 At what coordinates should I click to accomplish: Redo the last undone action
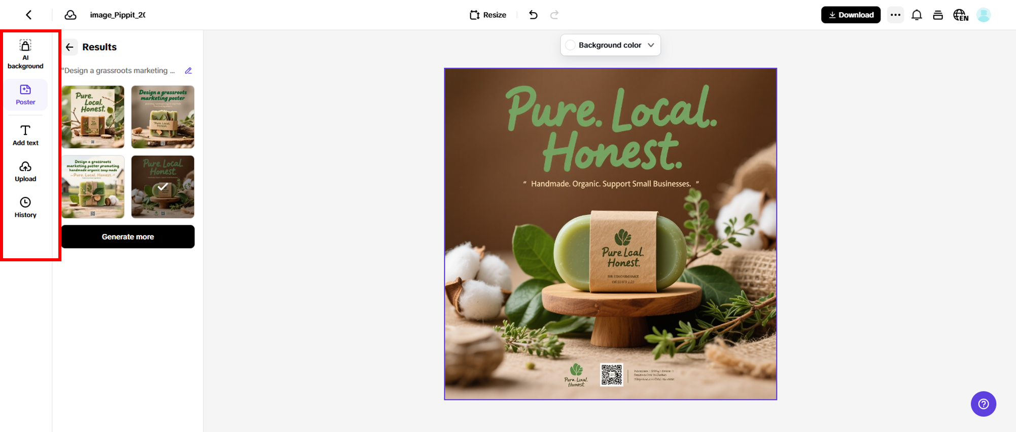tap(554, 15)
